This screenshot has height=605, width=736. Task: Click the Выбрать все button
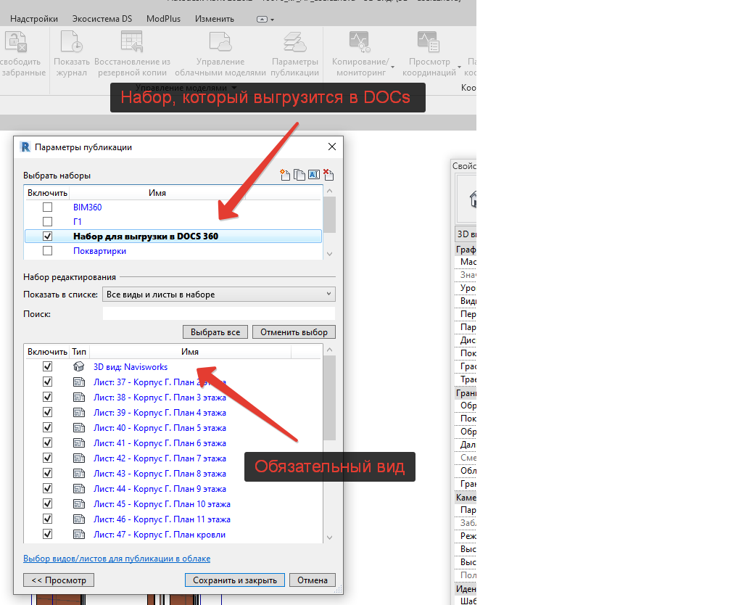(215, 332)
